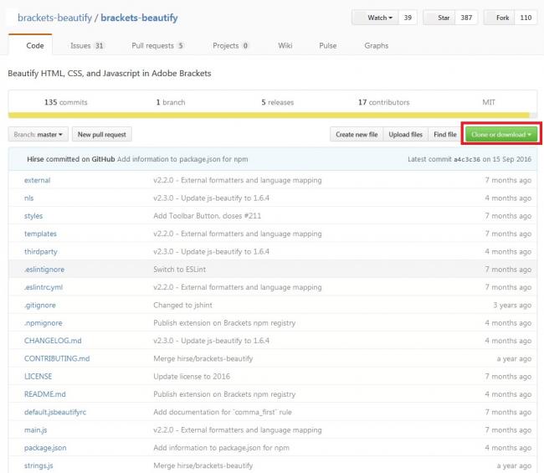Open the Pull requests tab

158,45
